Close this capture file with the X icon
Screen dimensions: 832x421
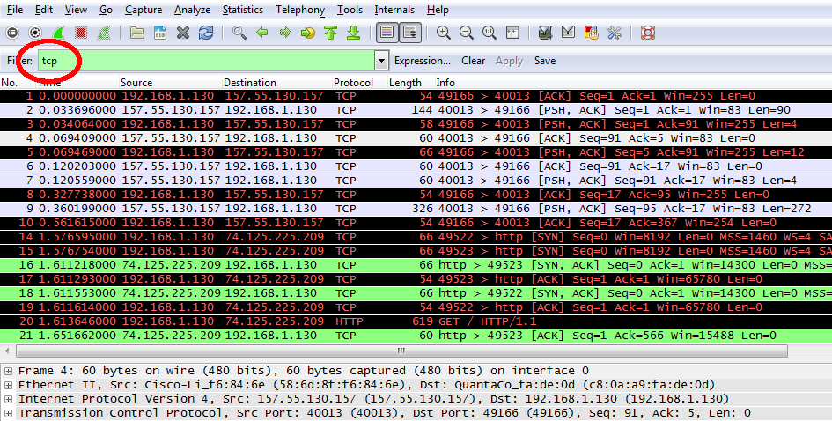pos(183,33)
